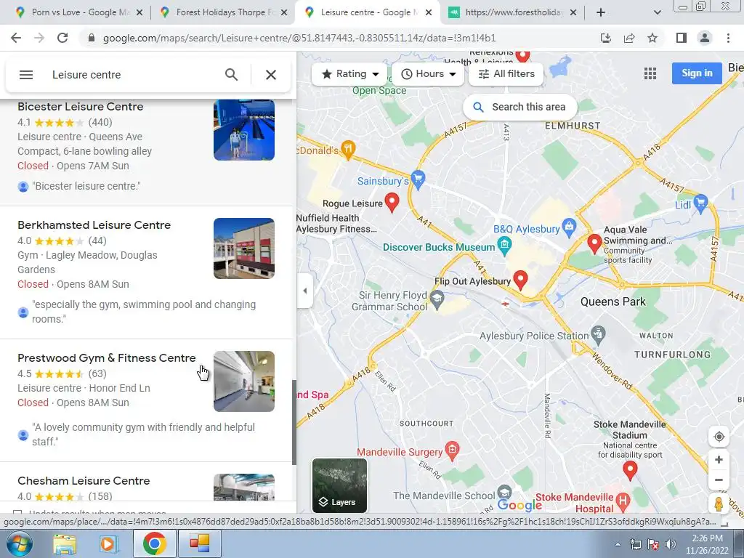View Bicester Leisure Centre bowling photo
744x558 pixels.
pyautogui.click(x=244, y=130)
